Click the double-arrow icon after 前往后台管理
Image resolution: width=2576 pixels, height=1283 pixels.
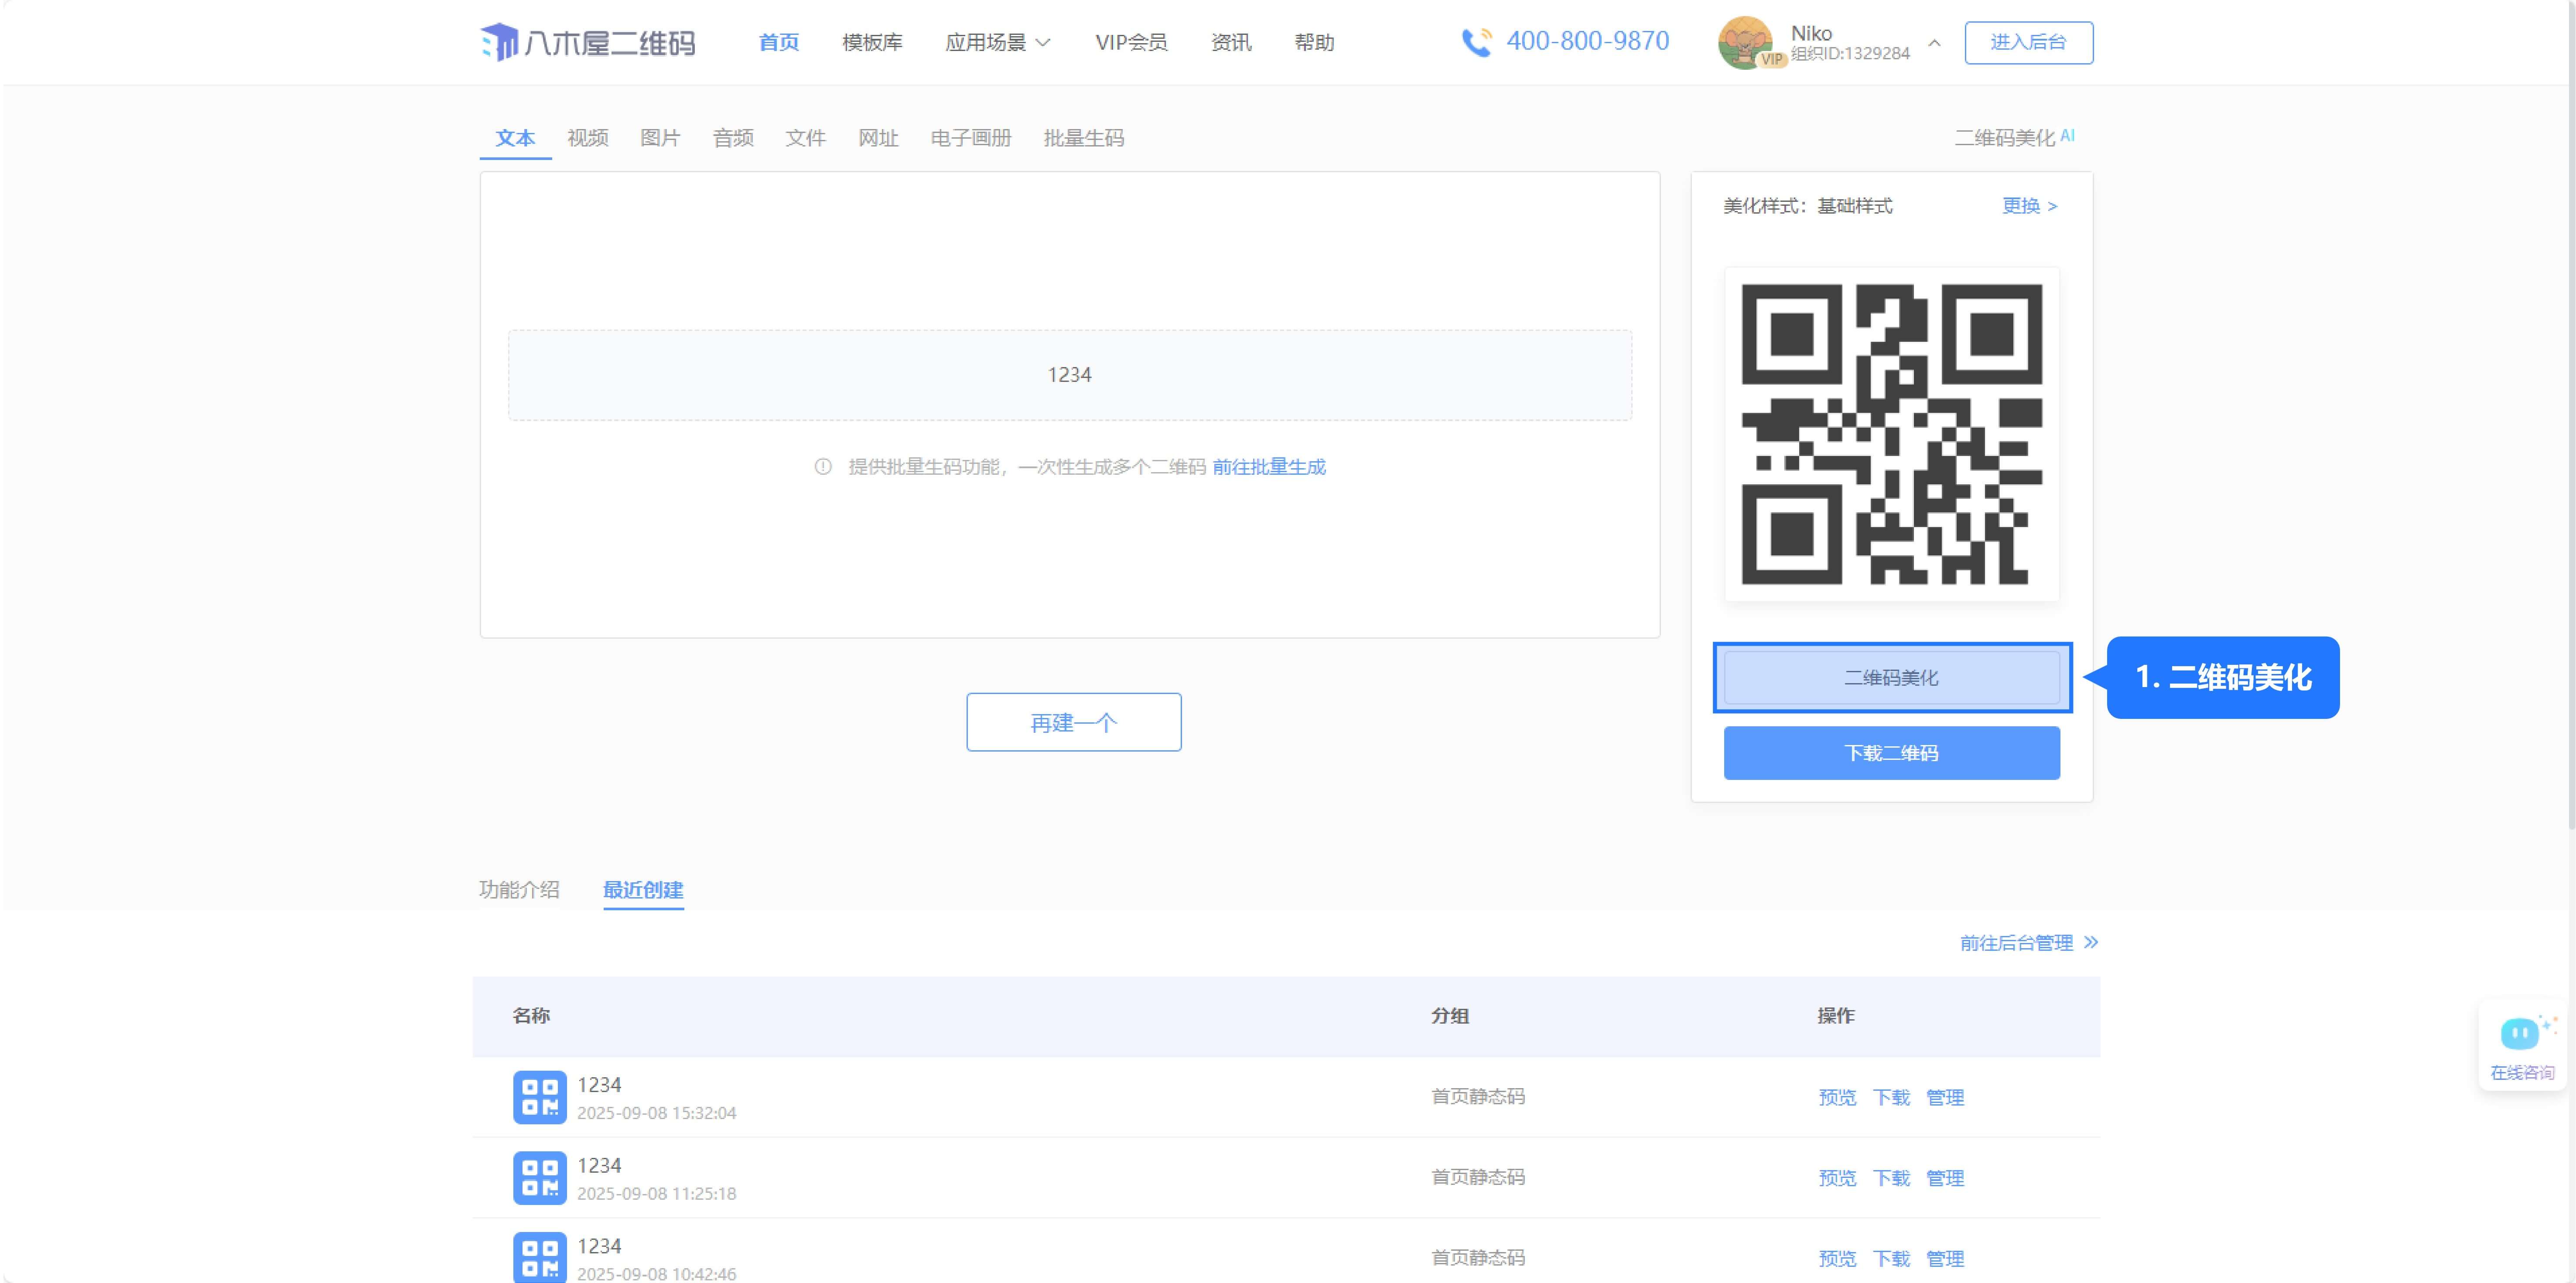tap(2091, 942)
